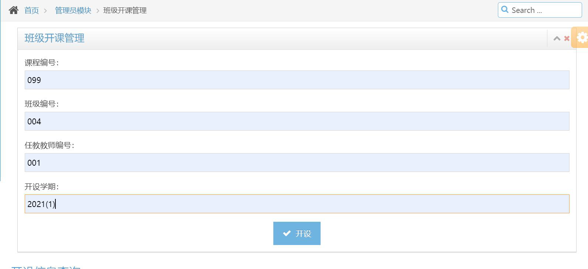The height and width of the screenshot is (269, 588).
Task: Click the 开设学期 label
Action: (x=41, y=187)
